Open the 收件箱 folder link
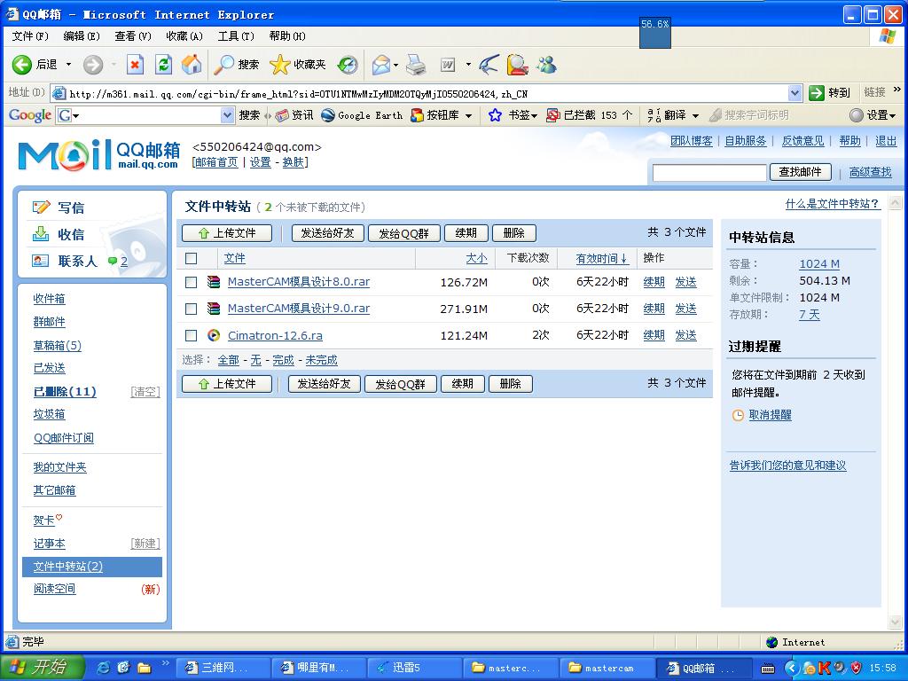Image resolution: width=908 pixels, height=681 pixels. pos(50,299)
